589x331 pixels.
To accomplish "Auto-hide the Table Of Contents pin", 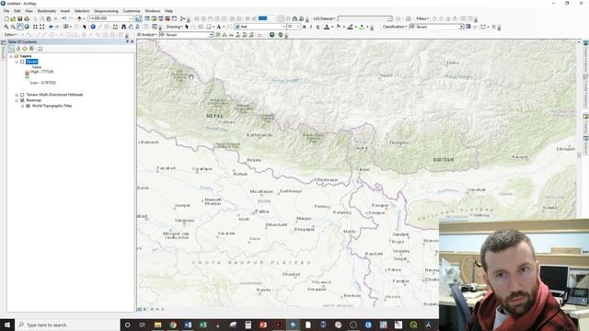I will click(127, 41).
